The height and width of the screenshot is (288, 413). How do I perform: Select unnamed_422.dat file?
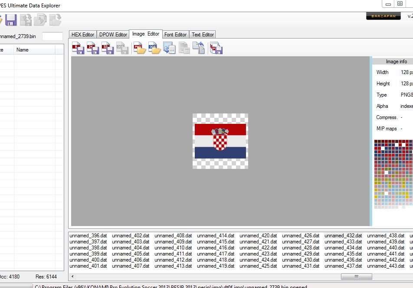258,248
